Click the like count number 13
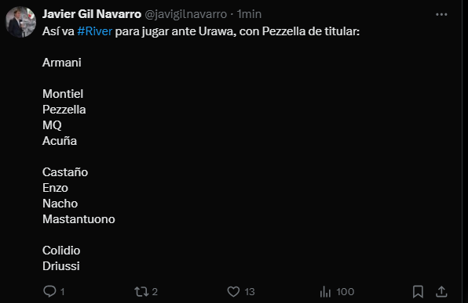This screenshot has width=468, height=303. click(x=250, y=292)
